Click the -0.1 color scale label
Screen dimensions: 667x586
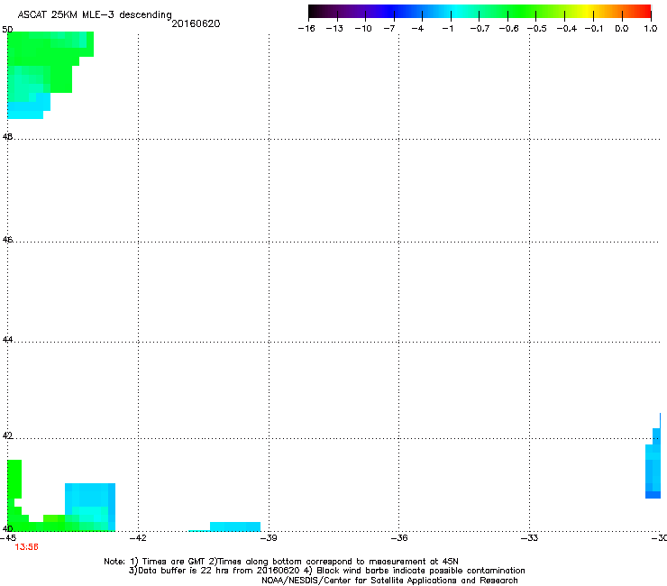(593, 29)
